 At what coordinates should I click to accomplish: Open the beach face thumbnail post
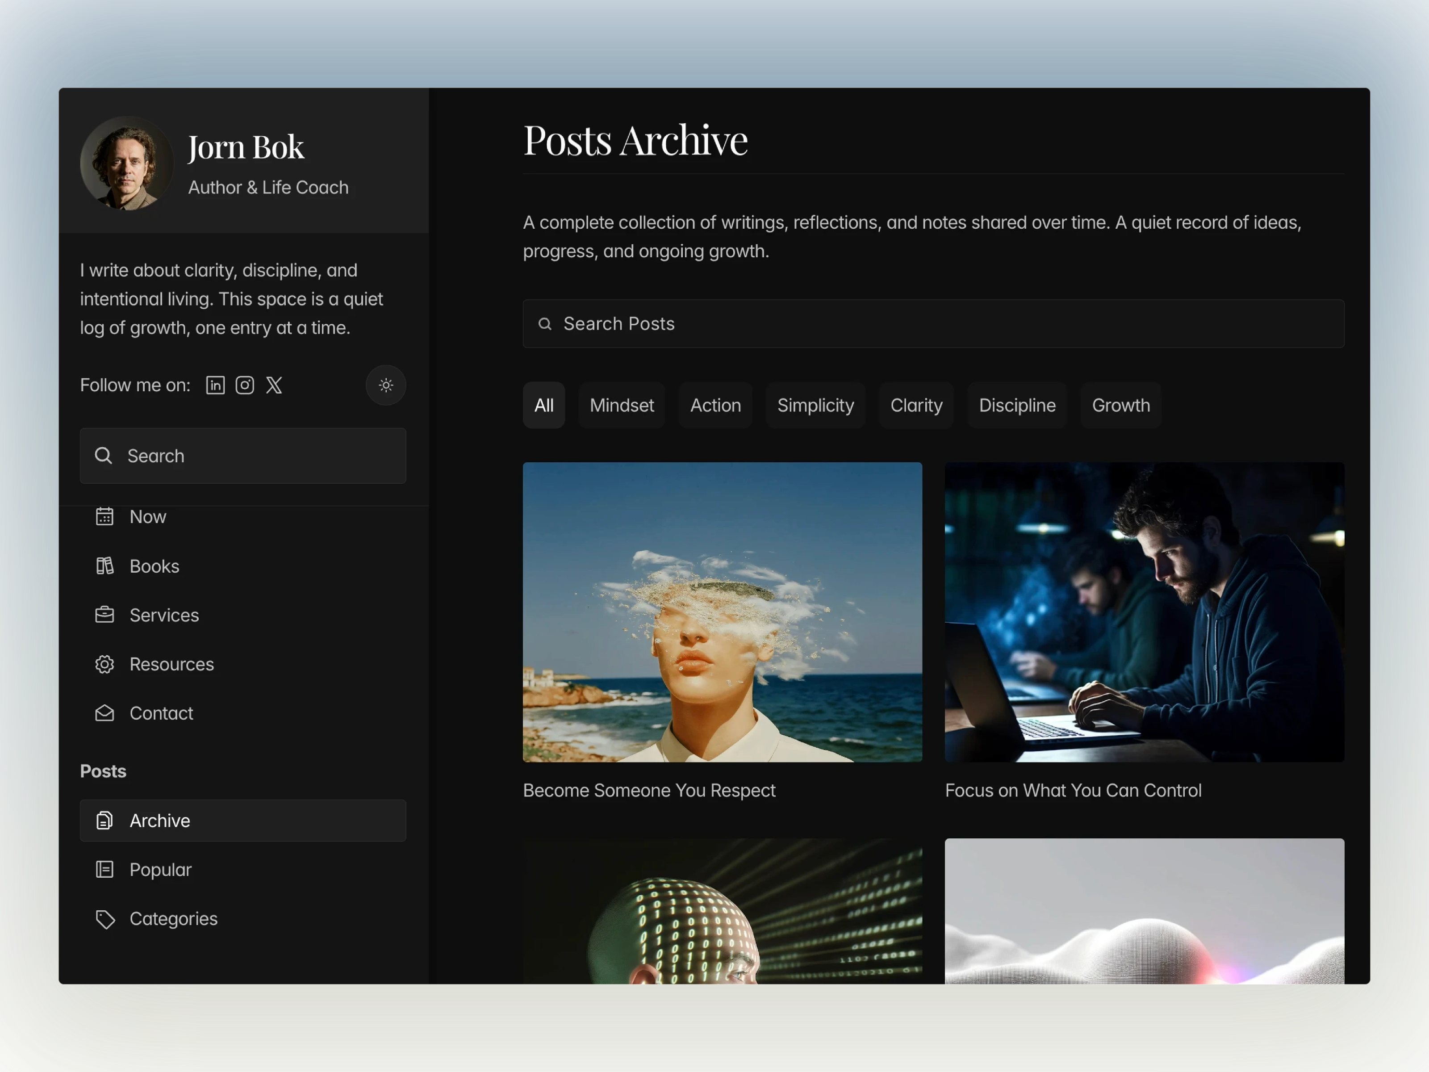722,612
